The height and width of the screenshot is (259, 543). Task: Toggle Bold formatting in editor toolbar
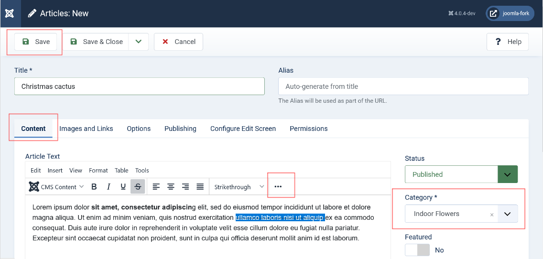pos(94,187)
